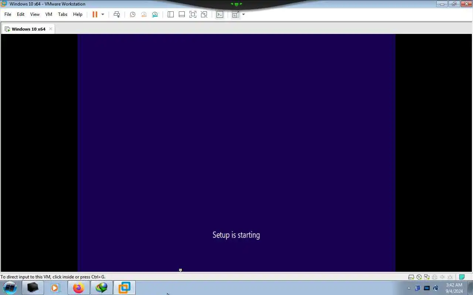Screen dimensions: 473x295
Task: Open the black folder taskbar icon
Action: [33, 288]
